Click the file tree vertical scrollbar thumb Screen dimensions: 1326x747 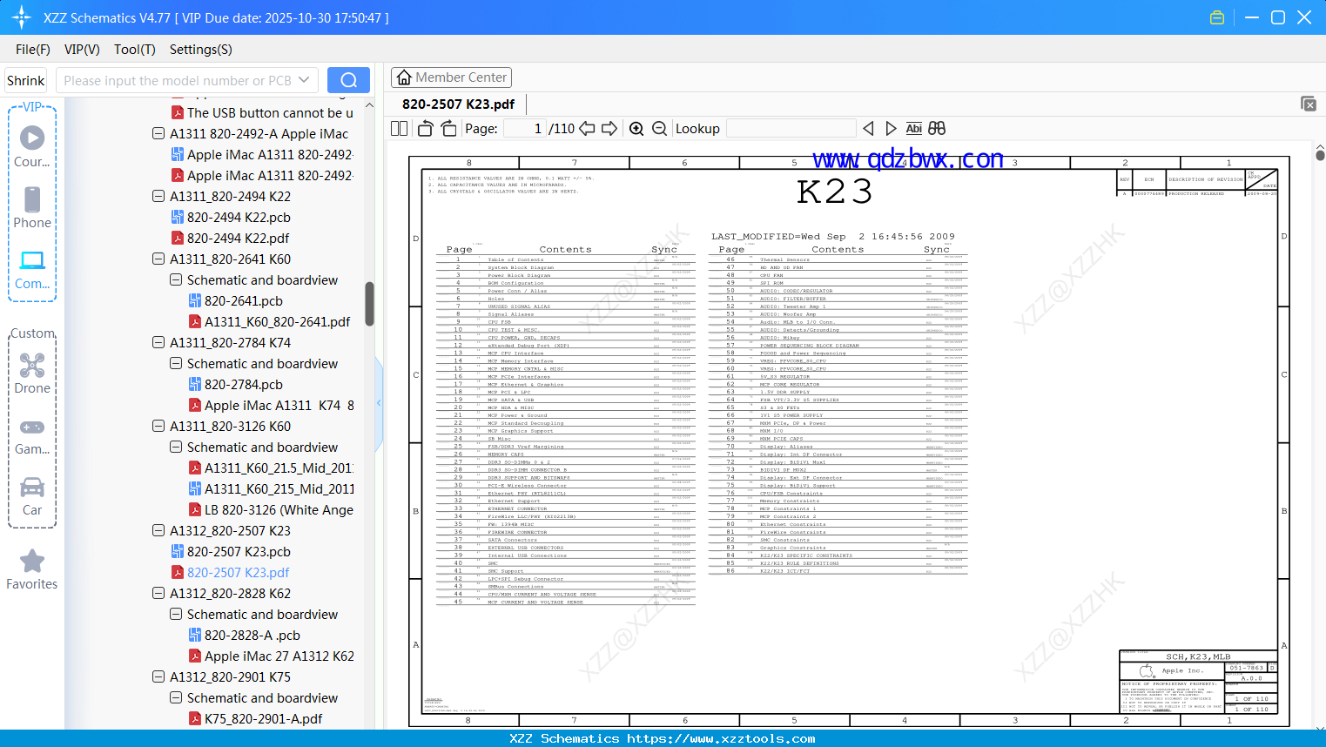coord(369,303)
